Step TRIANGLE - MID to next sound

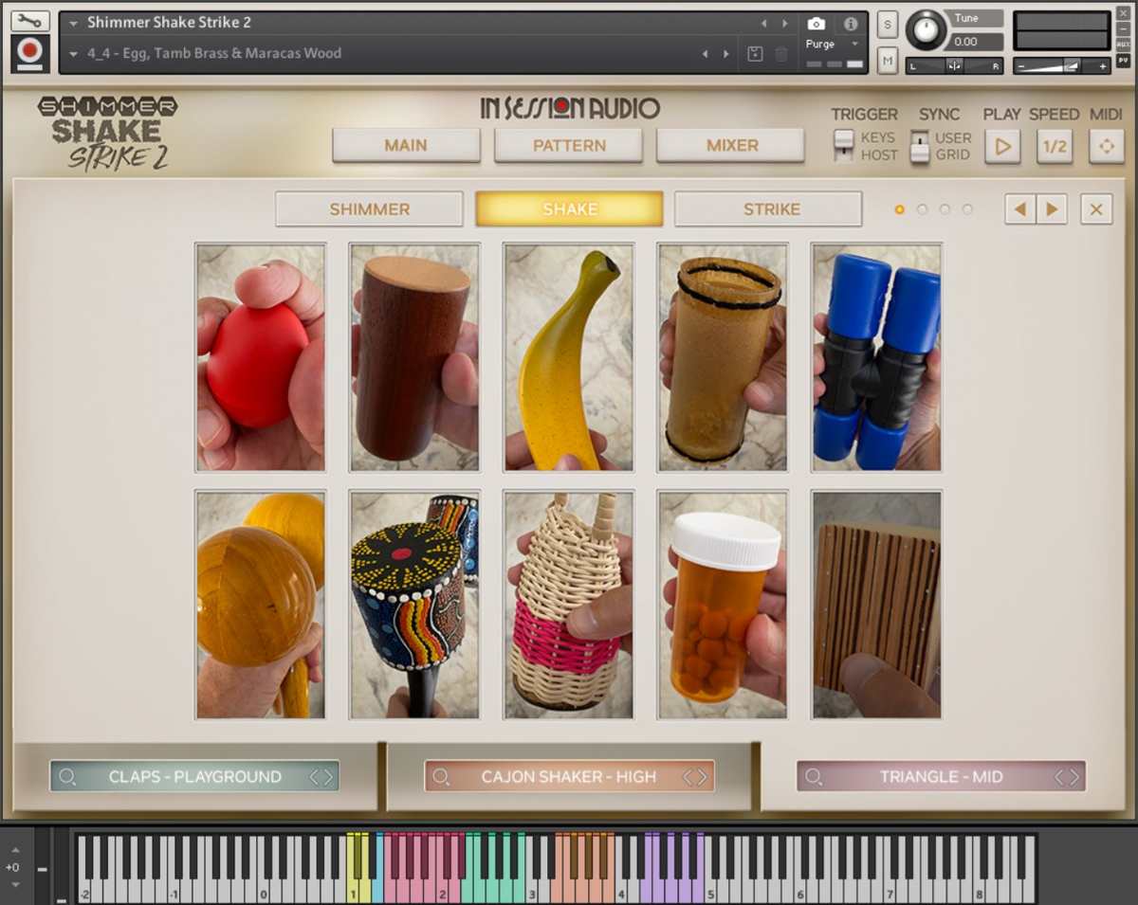tap(1074, 777)
